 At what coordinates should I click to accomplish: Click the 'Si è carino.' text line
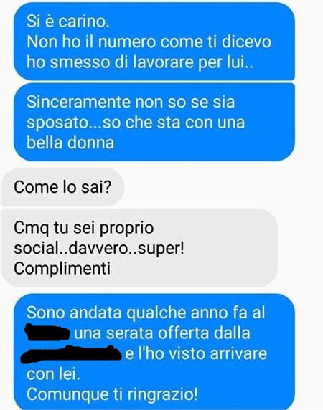click(67, 22)
